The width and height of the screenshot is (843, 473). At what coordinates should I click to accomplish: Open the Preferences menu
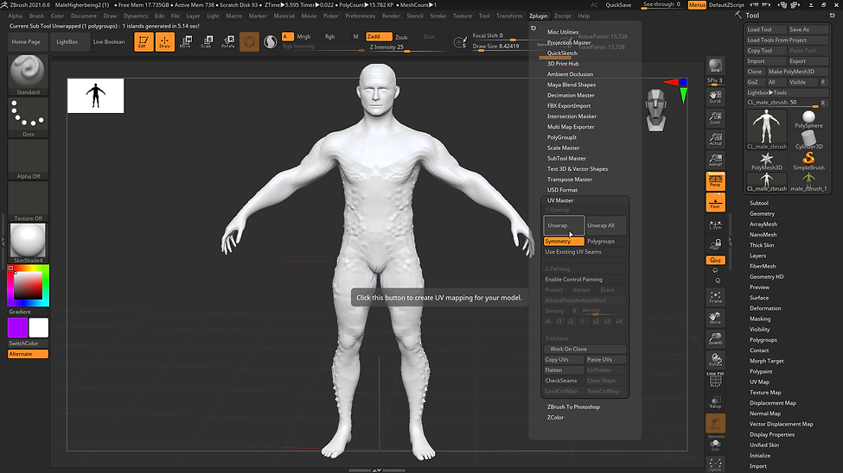point(361,16)
